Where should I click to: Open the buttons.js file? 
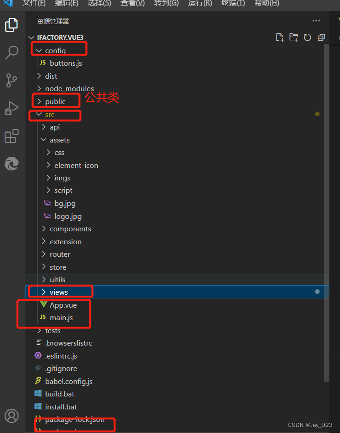coord(66,63)
